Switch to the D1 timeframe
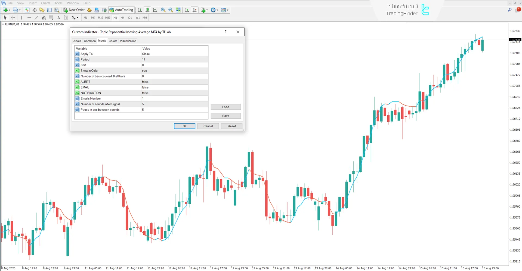The image size is (522, 271). click(130, 17)
